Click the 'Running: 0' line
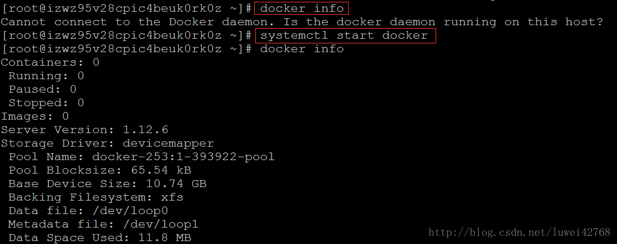This screenshot has height=244, width=617. [x=46, y=76]
